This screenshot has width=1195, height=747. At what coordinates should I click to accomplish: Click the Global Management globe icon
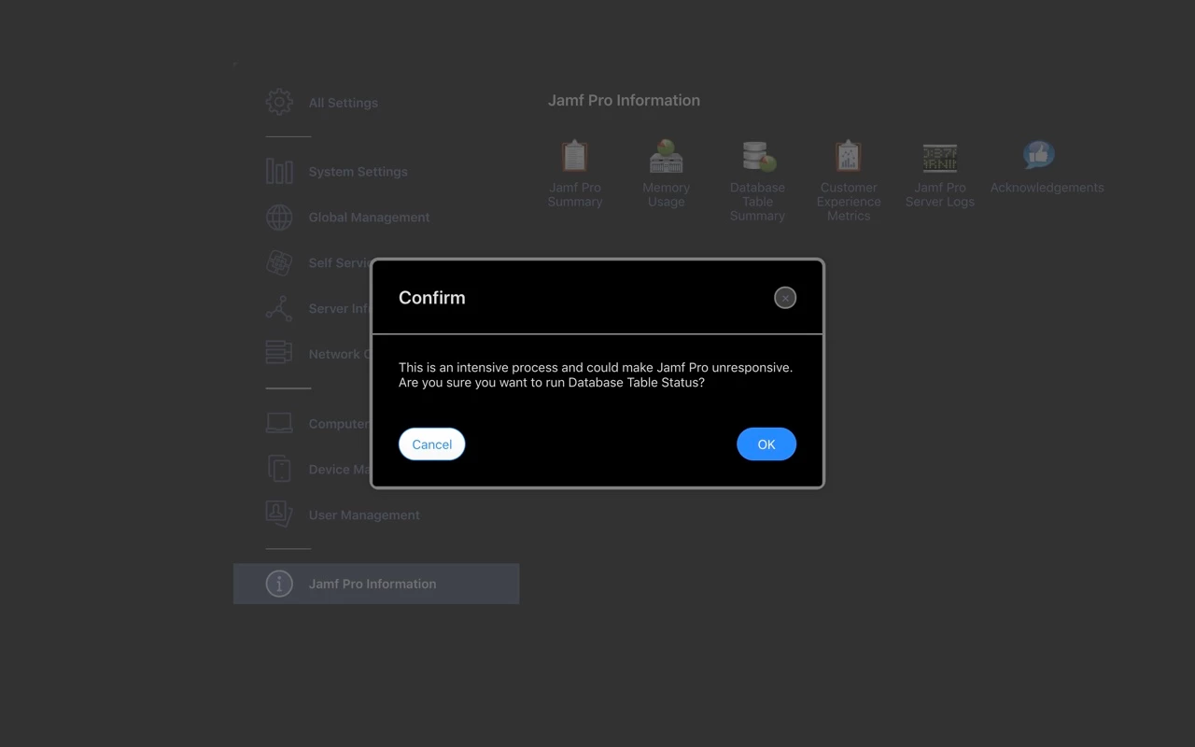coord(279,217)
